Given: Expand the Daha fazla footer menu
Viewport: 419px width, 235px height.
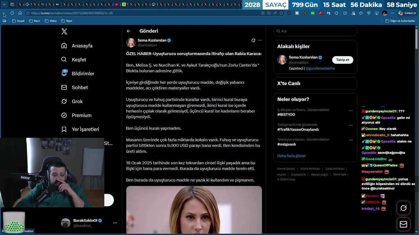Looking at the screenshot, I should point(341,175).
